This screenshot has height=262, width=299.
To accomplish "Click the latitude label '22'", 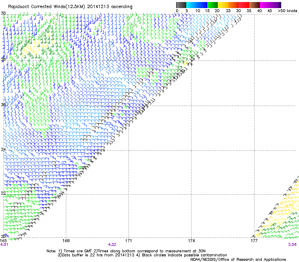I will pos(3,193).
